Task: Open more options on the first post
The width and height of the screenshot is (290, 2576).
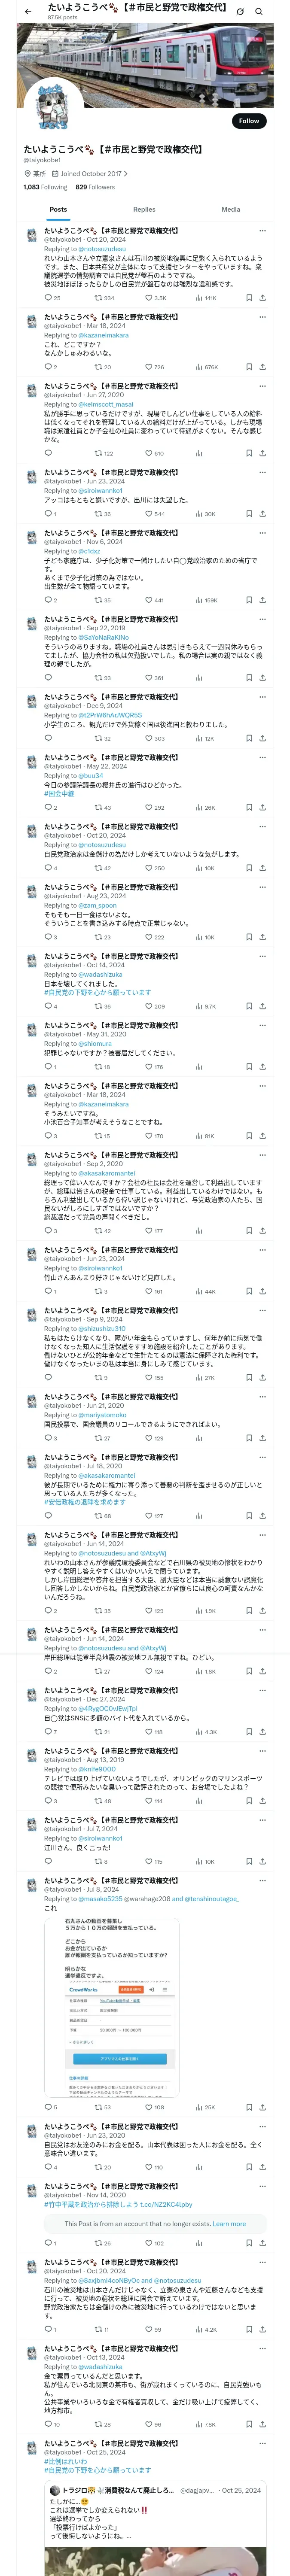Action: point(262,230)
